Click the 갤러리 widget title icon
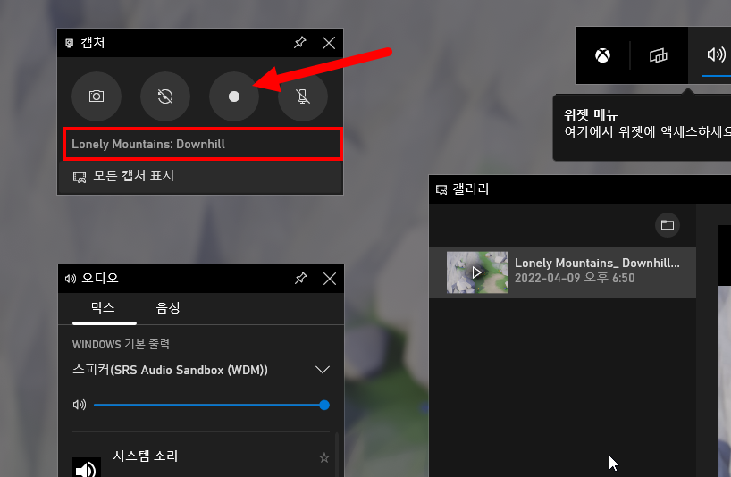 (x=441, y=189)
